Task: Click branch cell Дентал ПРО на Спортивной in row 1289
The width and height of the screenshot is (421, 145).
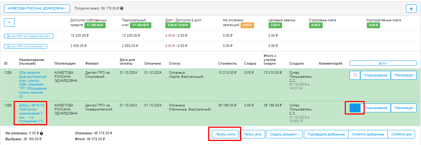Action: (98, 75)
